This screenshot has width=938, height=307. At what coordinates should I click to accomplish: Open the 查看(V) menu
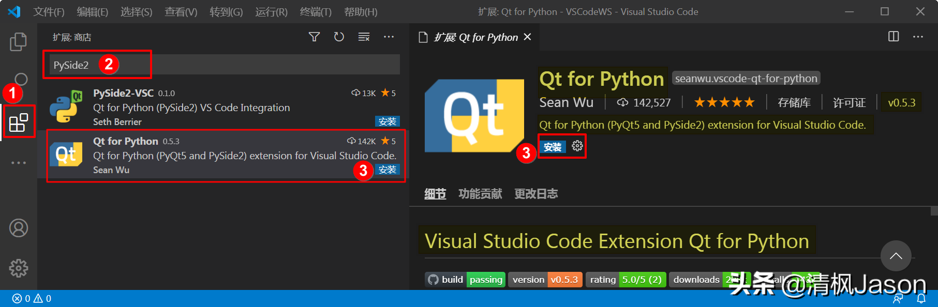point(181,11)
